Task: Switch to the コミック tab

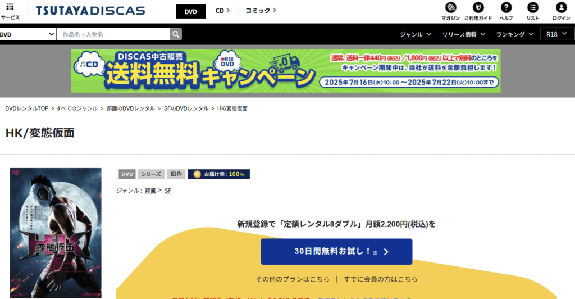Action: (x=261, y=11)
